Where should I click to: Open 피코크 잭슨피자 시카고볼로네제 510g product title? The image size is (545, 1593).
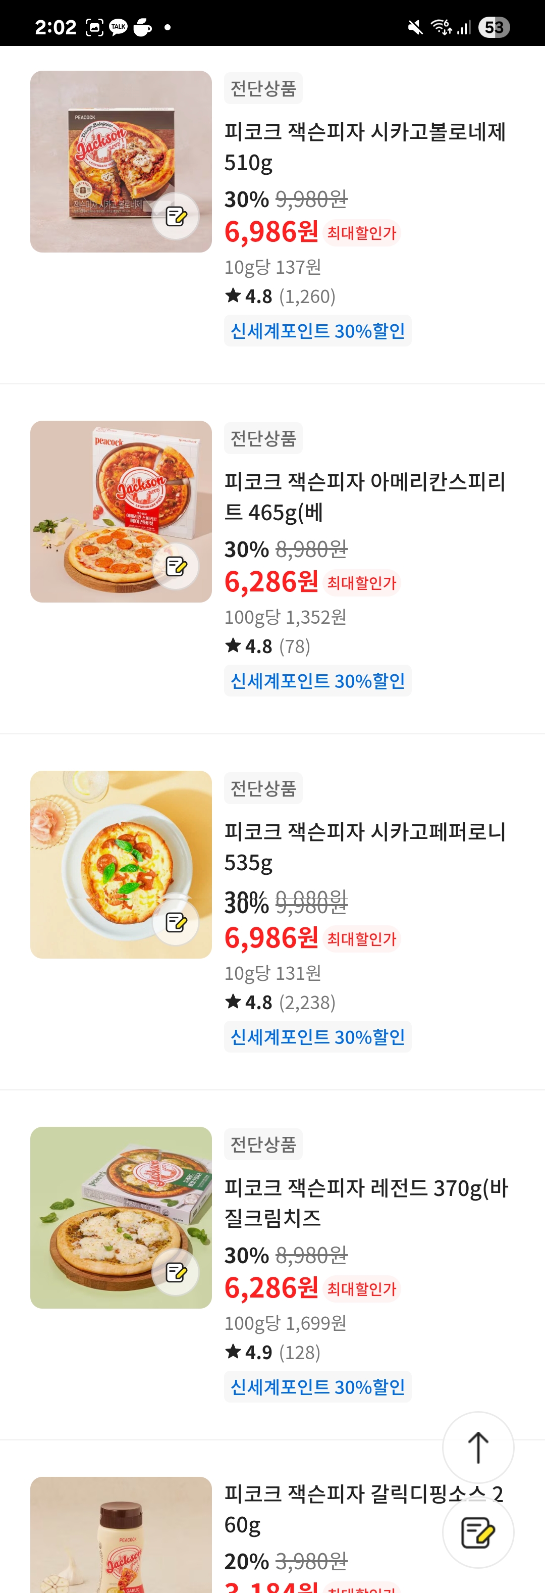pyautogui.click(x=365, y=146)
